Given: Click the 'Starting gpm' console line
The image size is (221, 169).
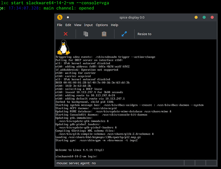Looking at the screenshot, I should (96, 140).
